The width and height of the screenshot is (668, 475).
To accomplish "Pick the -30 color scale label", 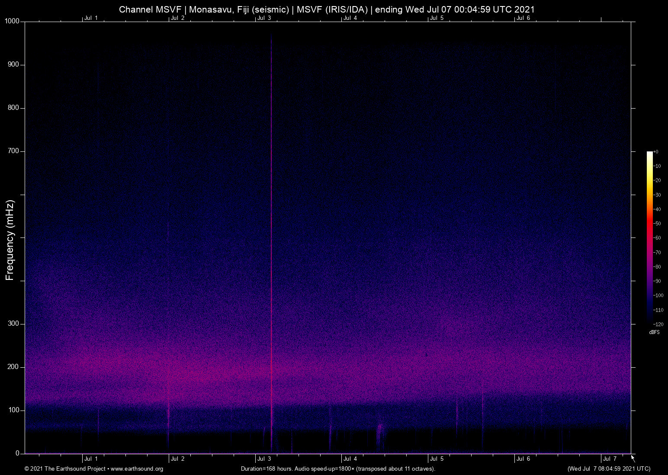I will click(x=657, y=195).
